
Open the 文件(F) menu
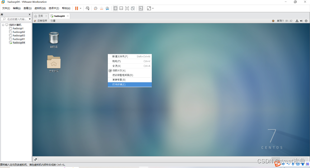6,8
